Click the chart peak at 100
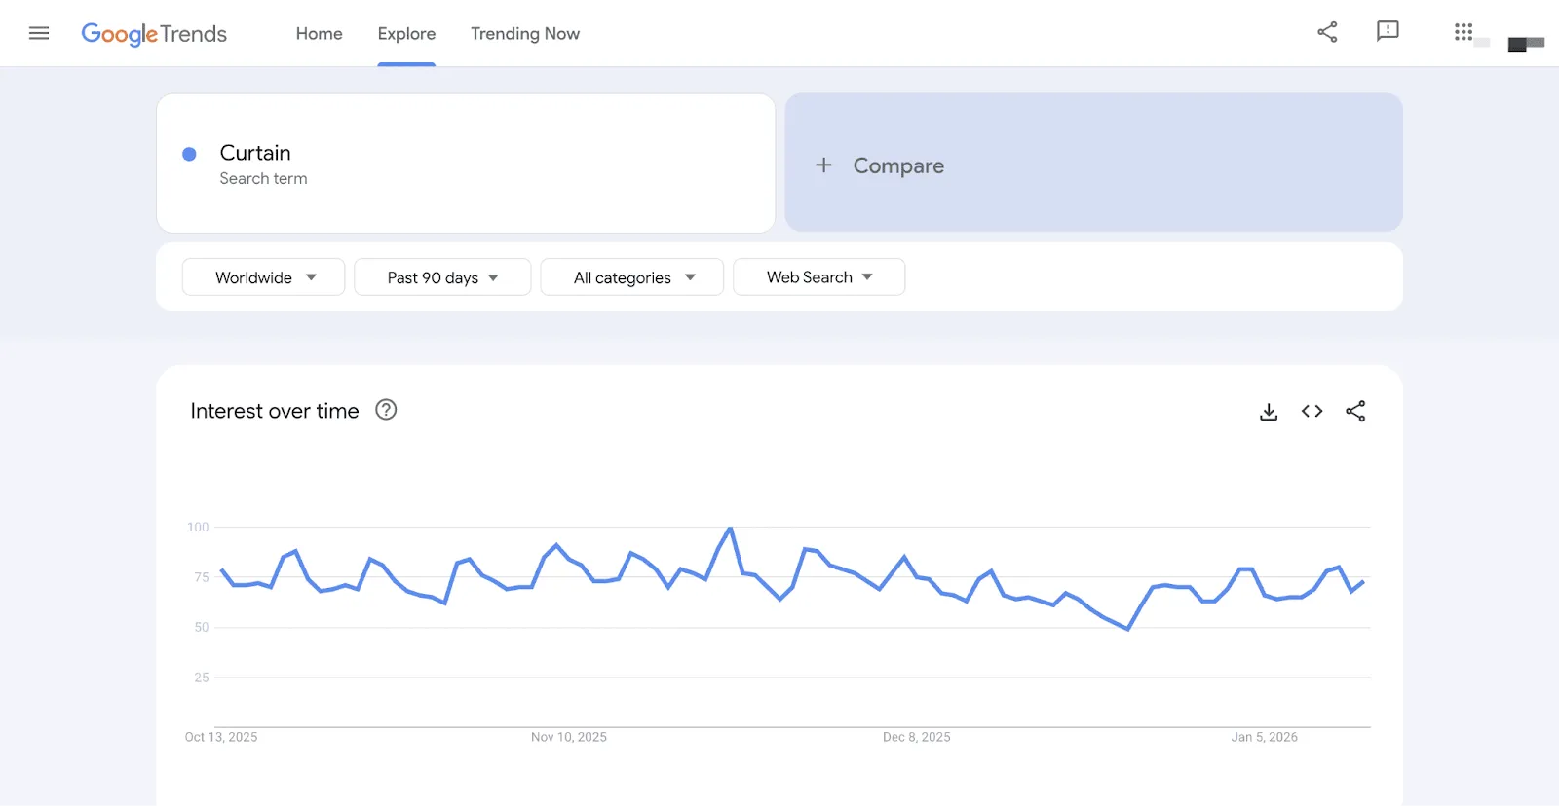Screen dimensions: 1559x806 point(730,528)
